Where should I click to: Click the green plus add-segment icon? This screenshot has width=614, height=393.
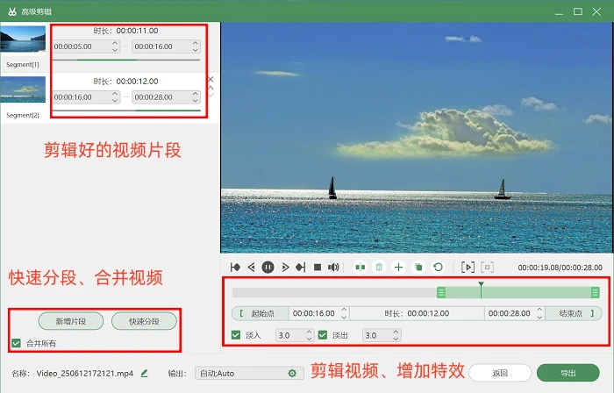pyautogui.click(x=398, y=268)
